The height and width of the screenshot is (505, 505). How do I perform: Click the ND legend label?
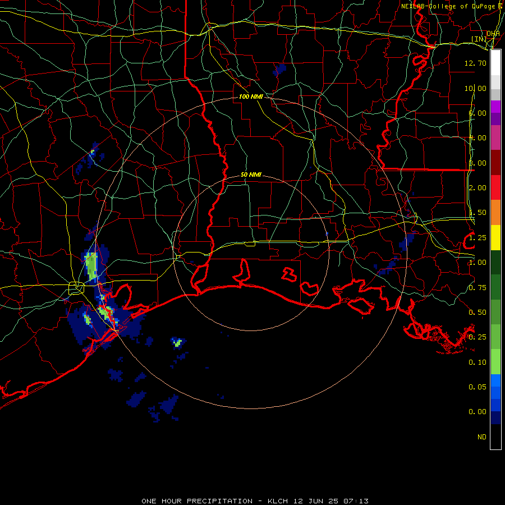click(482, 437)
